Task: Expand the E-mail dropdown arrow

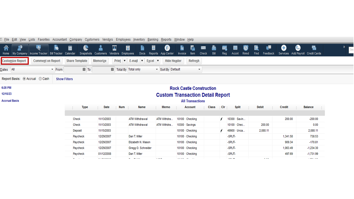Action: [142, 61]
